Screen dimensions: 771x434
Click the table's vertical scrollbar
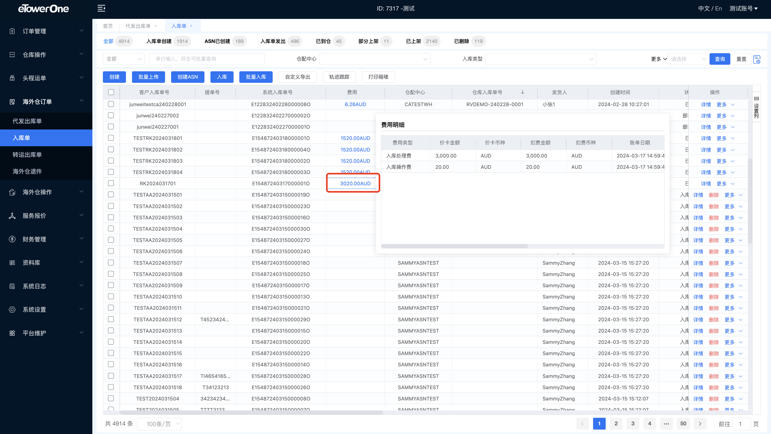tap(750, 201)
